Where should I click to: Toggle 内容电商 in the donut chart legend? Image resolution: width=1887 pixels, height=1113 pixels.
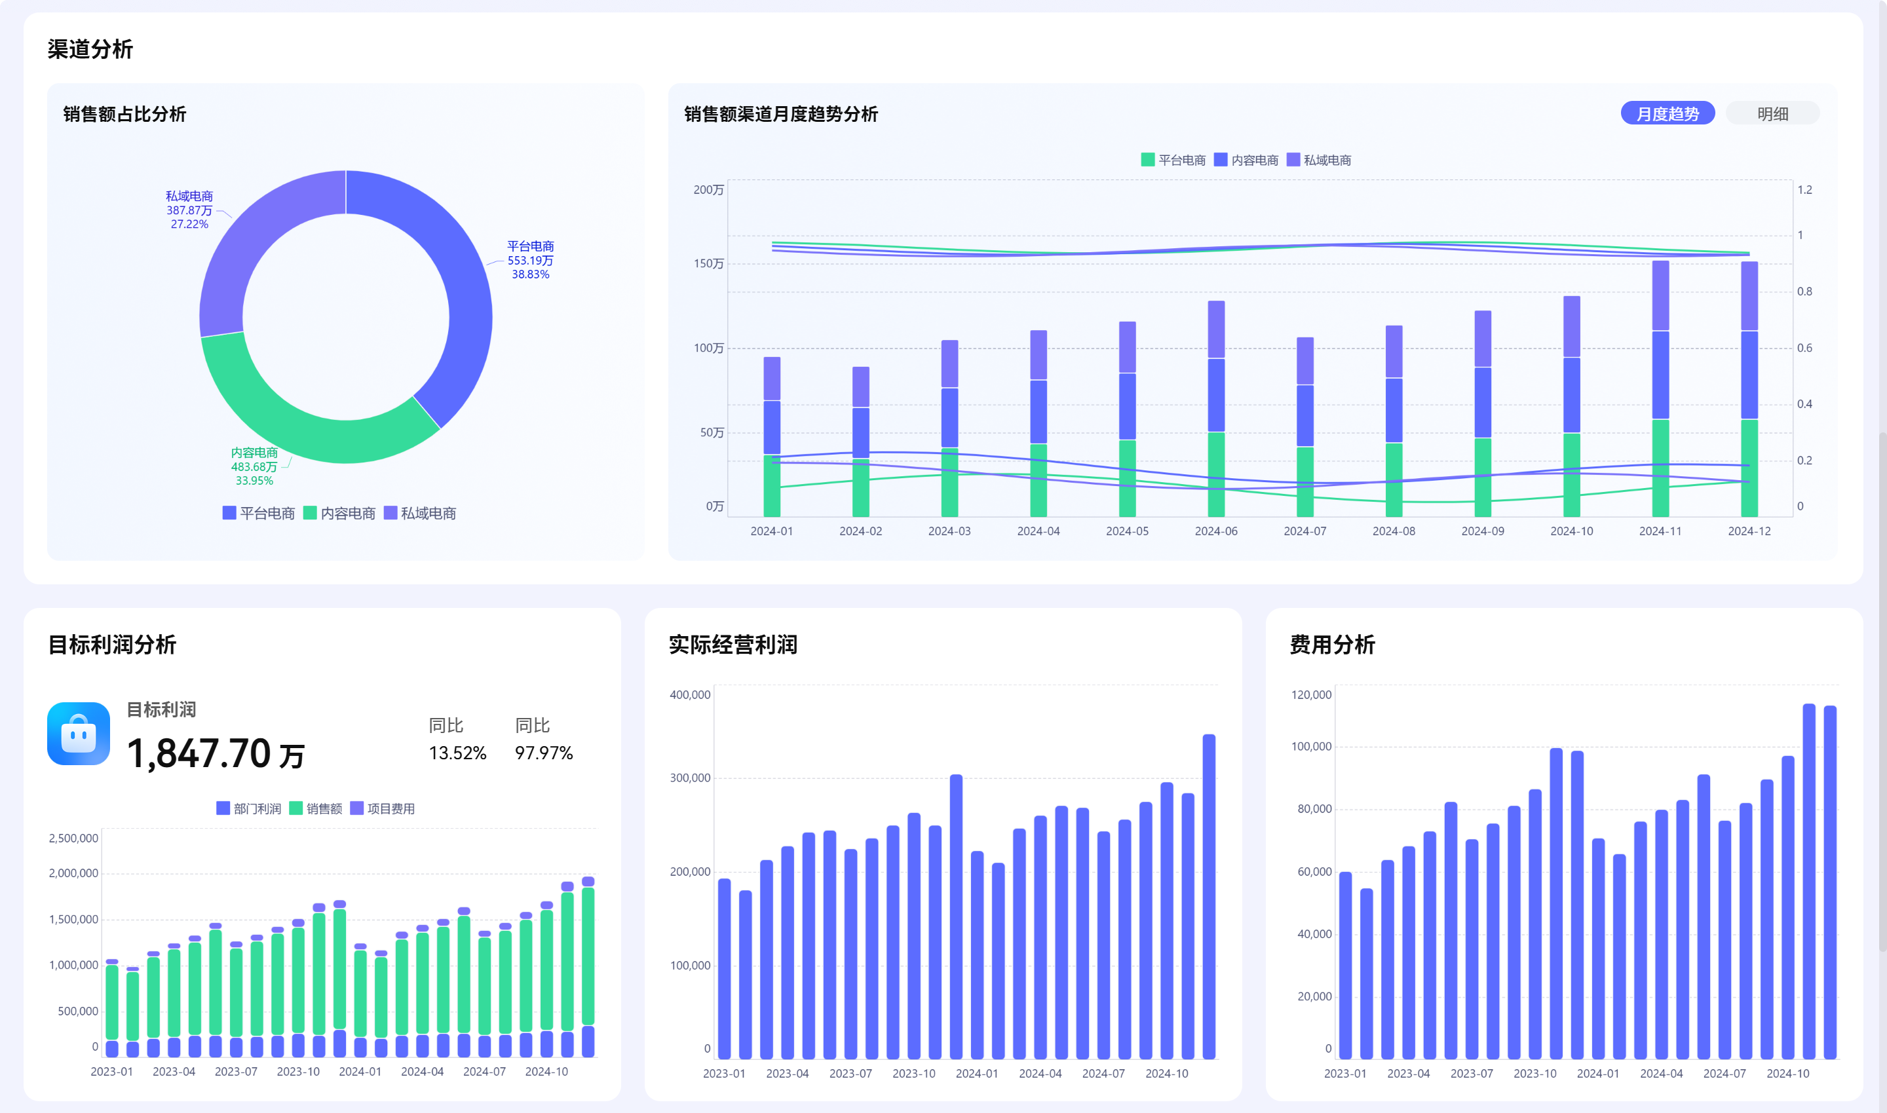tap(339, 513)
